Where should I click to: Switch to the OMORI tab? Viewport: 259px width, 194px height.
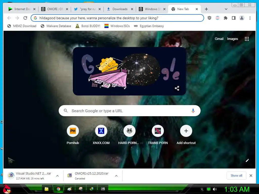tap(53, 9)
